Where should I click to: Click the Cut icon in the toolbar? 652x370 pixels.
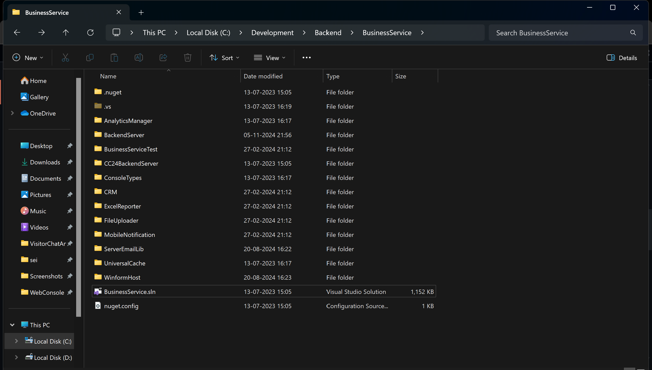(x=65, y=58)
